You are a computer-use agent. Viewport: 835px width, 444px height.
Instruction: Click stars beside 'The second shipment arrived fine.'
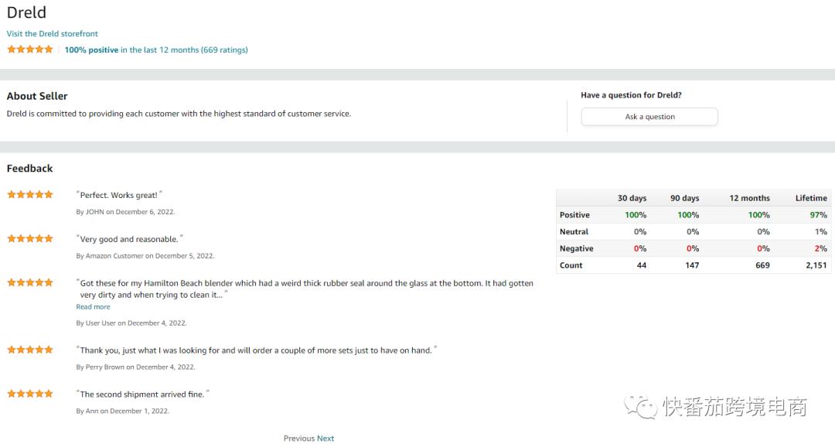(x=30, y=394)
